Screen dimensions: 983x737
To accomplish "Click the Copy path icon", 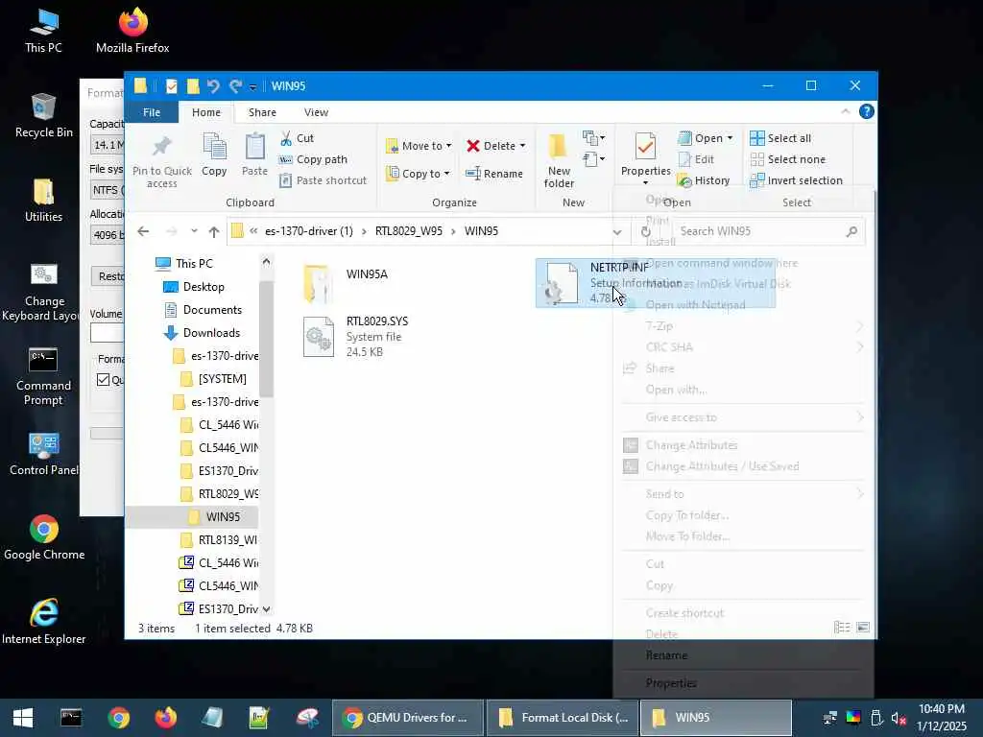I will click(x=285, y=160).
